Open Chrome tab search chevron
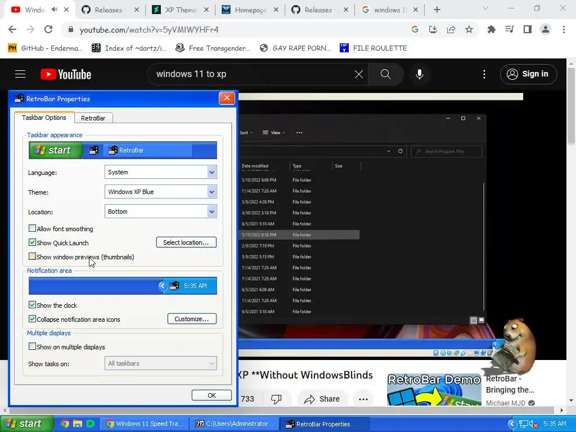This screenshot has height=432, width=576. (485, 8)
